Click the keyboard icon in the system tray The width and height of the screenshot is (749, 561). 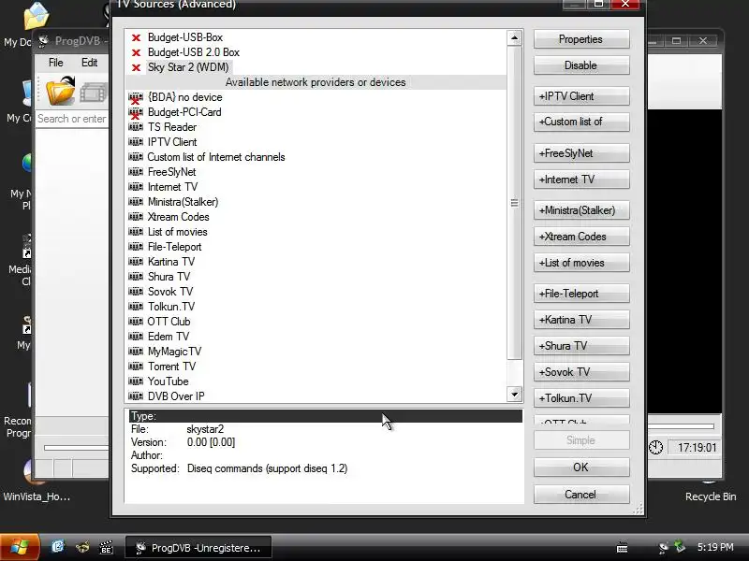click(x=622, y=548)
